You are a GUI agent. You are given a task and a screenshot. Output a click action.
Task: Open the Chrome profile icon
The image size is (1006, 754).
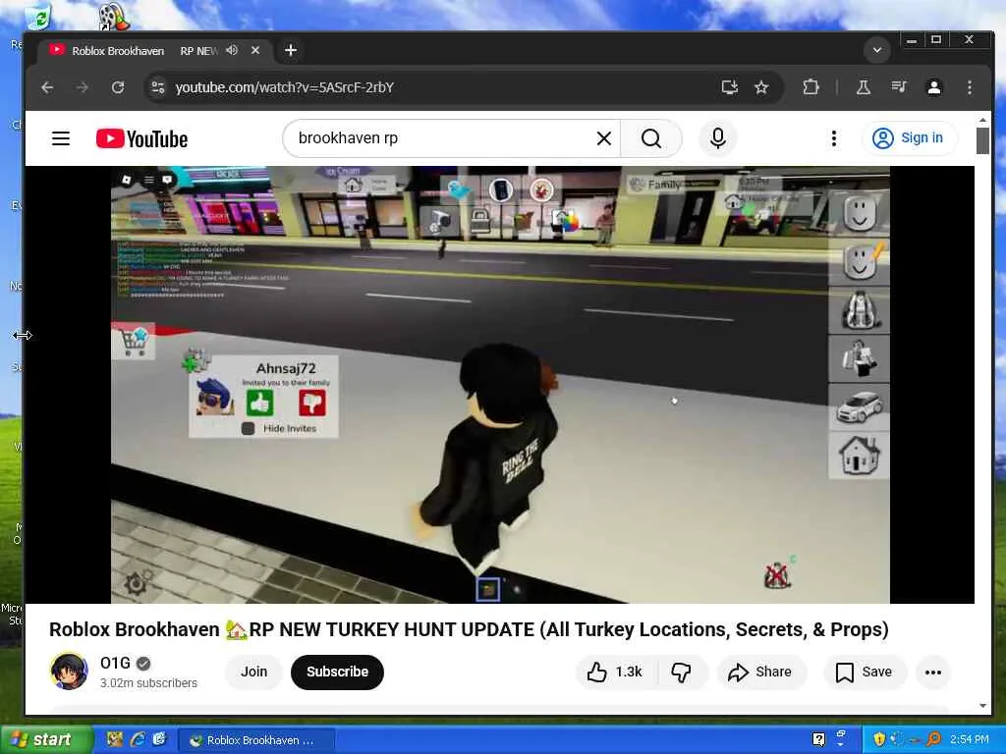tap(934, 87)
